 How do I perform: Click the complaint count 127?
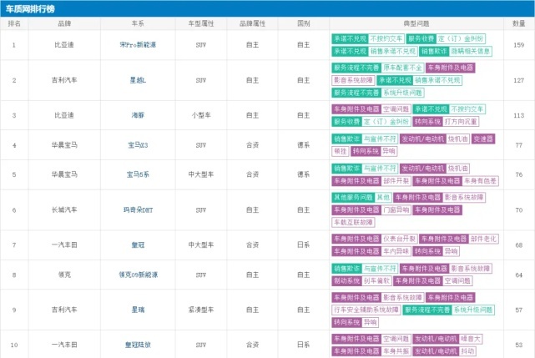click(518, 80)
